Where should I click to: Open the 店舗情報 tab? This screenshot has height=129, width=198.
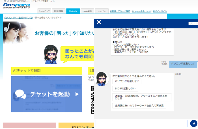pos(59,11)
